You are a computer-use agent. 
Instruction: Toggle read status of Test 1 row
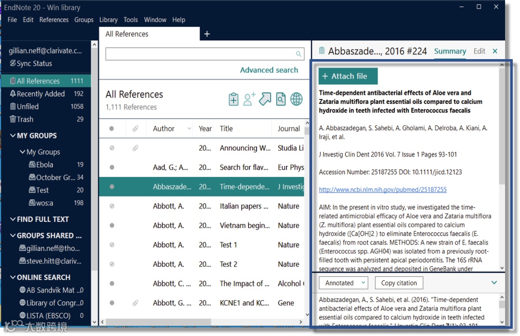pos(112,245)
